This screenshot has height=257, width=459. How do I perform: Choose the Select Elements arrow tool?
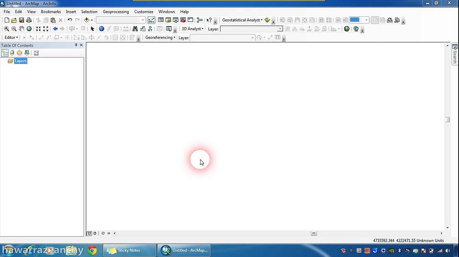(x=92, y=29)
